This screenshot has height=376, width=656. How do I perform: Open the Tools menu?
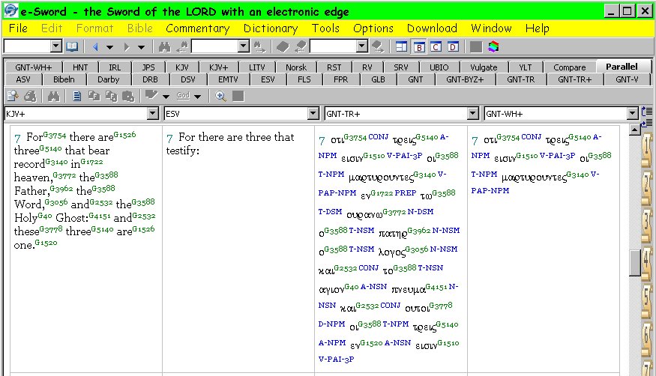[325, 28]
